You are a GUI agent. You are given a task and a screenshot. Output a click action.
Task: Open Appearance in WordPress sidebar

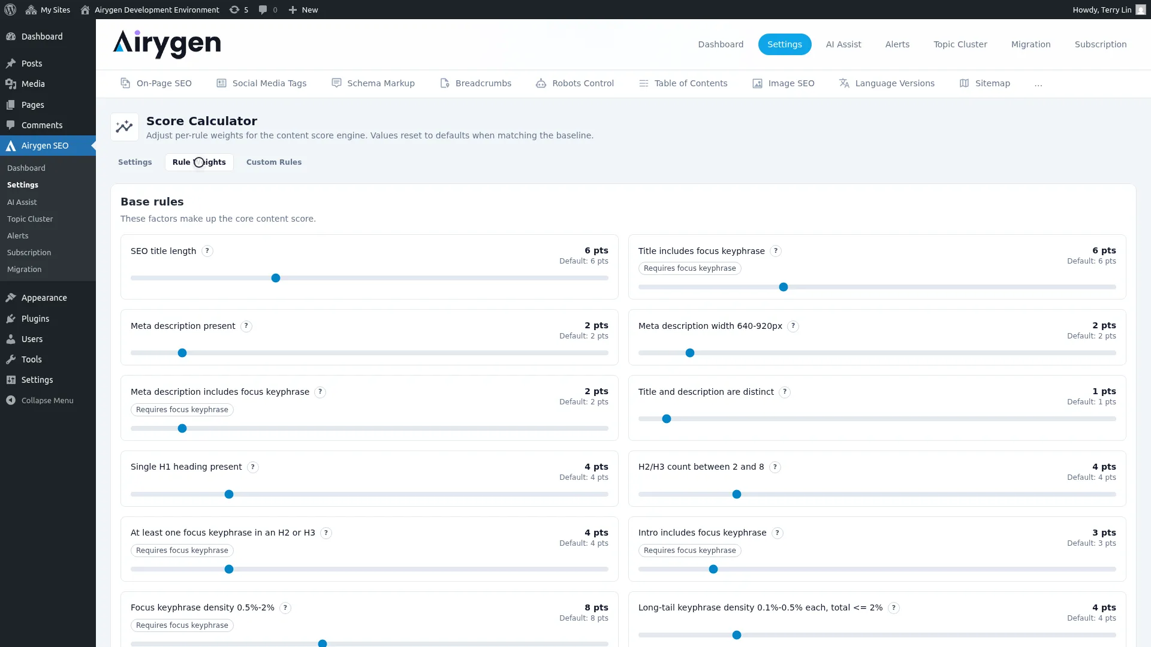[x=48, y=298]
